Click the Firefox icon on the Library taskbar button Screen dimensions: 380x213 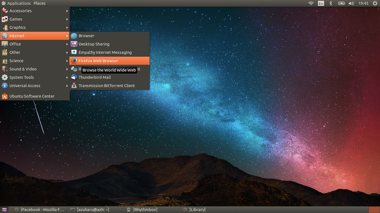[185, 210]
